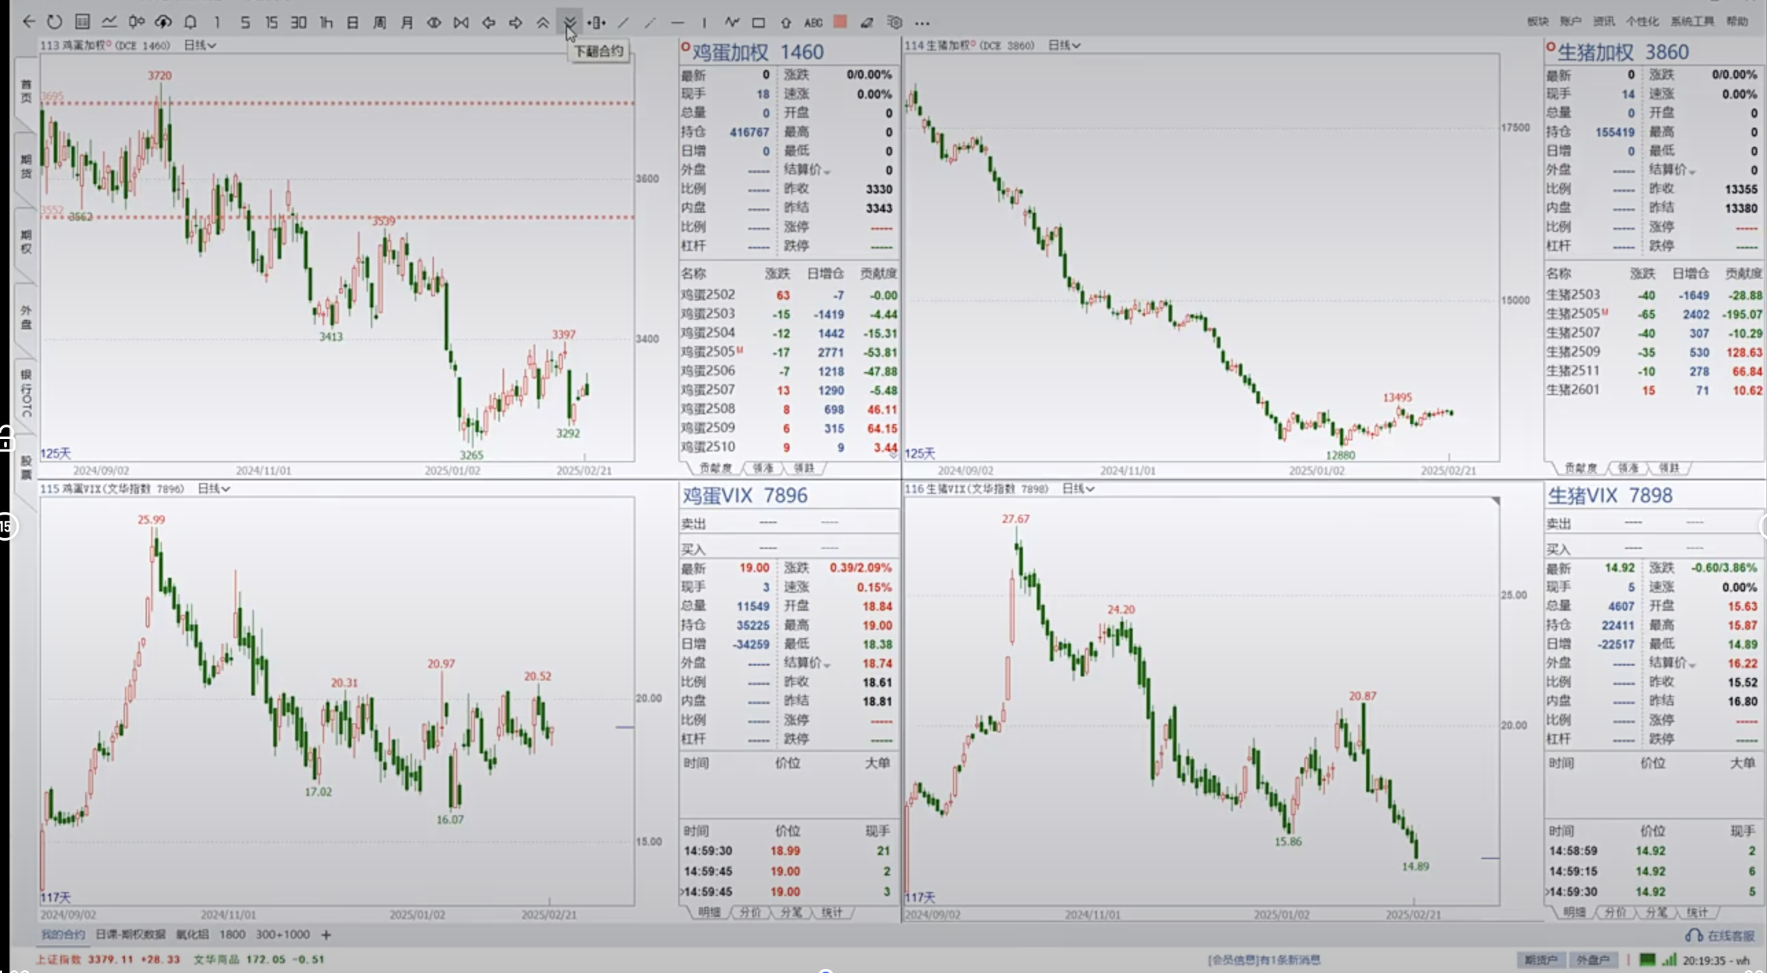The image size is (1767, 973).
Task: Open the 日课-期权数据 bottom tab
Action: pos(130,935)
